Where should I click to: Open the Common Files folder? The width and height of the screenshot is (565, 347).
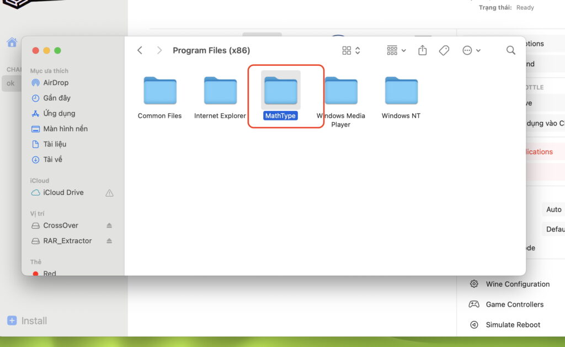tap(160, 91)
